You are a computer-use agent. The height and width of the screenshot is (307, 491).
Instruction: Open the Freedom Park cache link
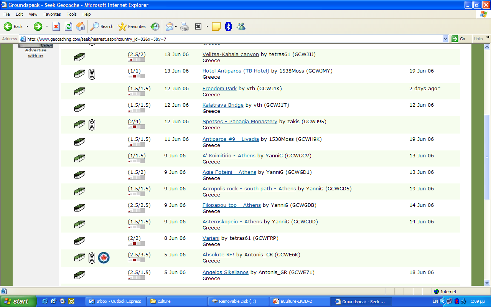(219, 88)
